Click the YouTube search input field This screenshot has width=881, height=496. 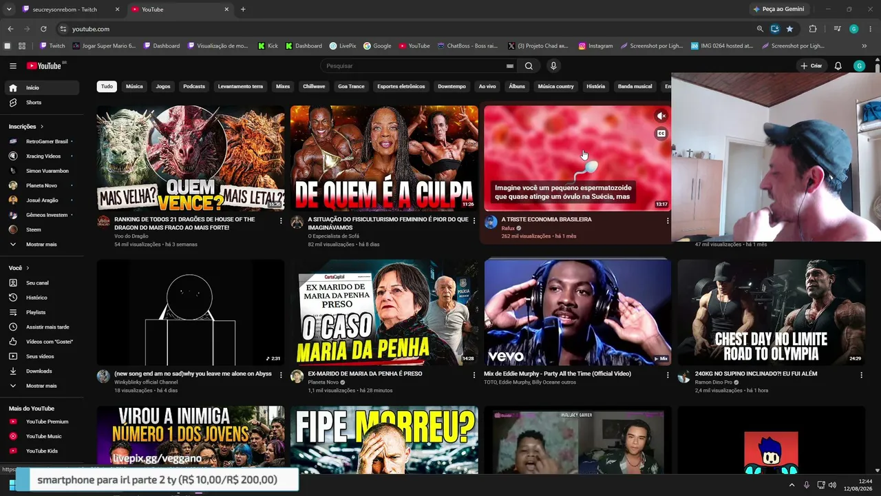(413, 66)
